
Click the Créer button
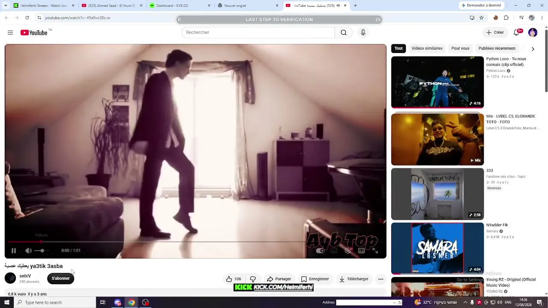click(495, 33)
